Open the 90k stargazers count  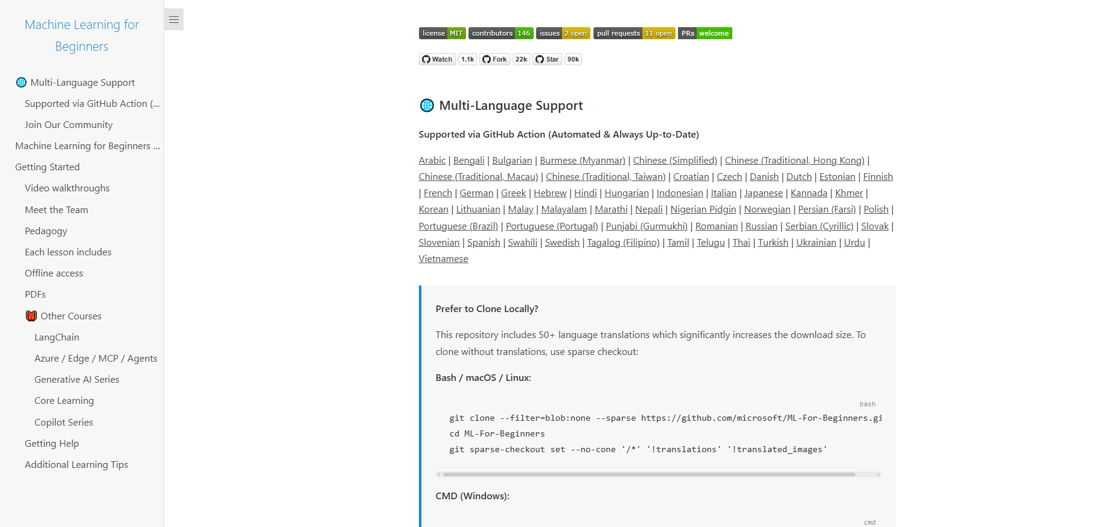click(x=574, y=59)
